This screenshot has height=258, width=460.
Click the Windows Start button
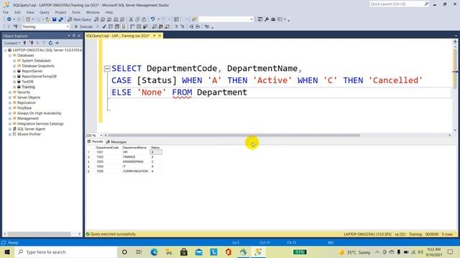(x=7, y=252)
